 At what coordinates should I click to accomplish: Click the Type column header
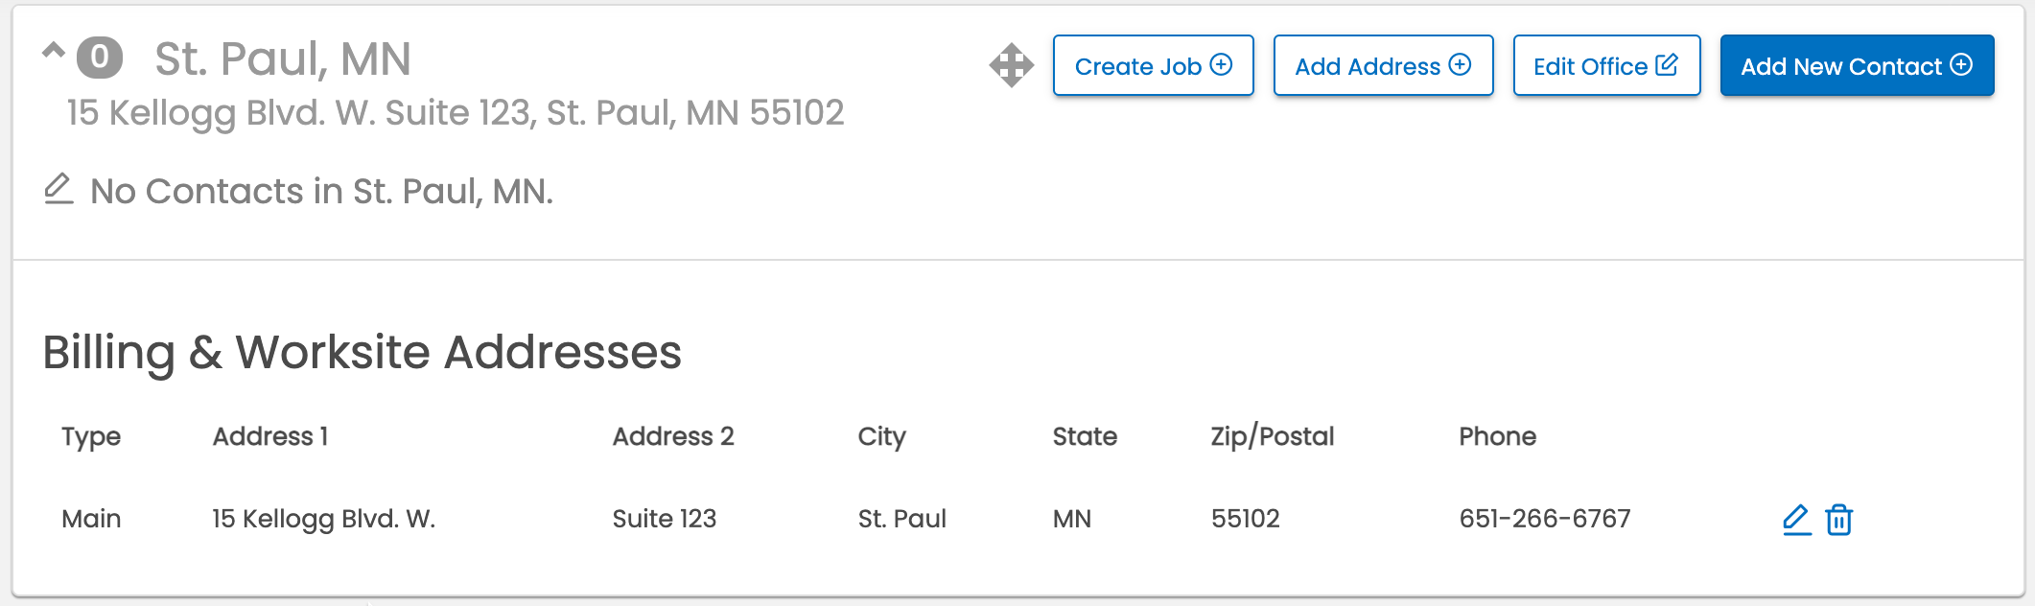[x=91, y=436]
